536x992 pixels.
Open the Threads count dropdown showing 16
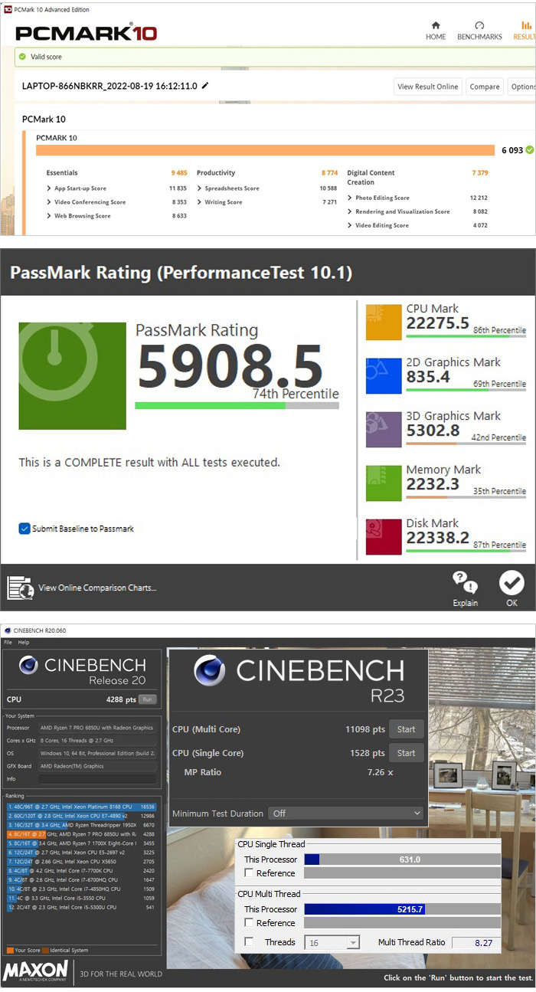pyautogui.click(x=332, y=943)
